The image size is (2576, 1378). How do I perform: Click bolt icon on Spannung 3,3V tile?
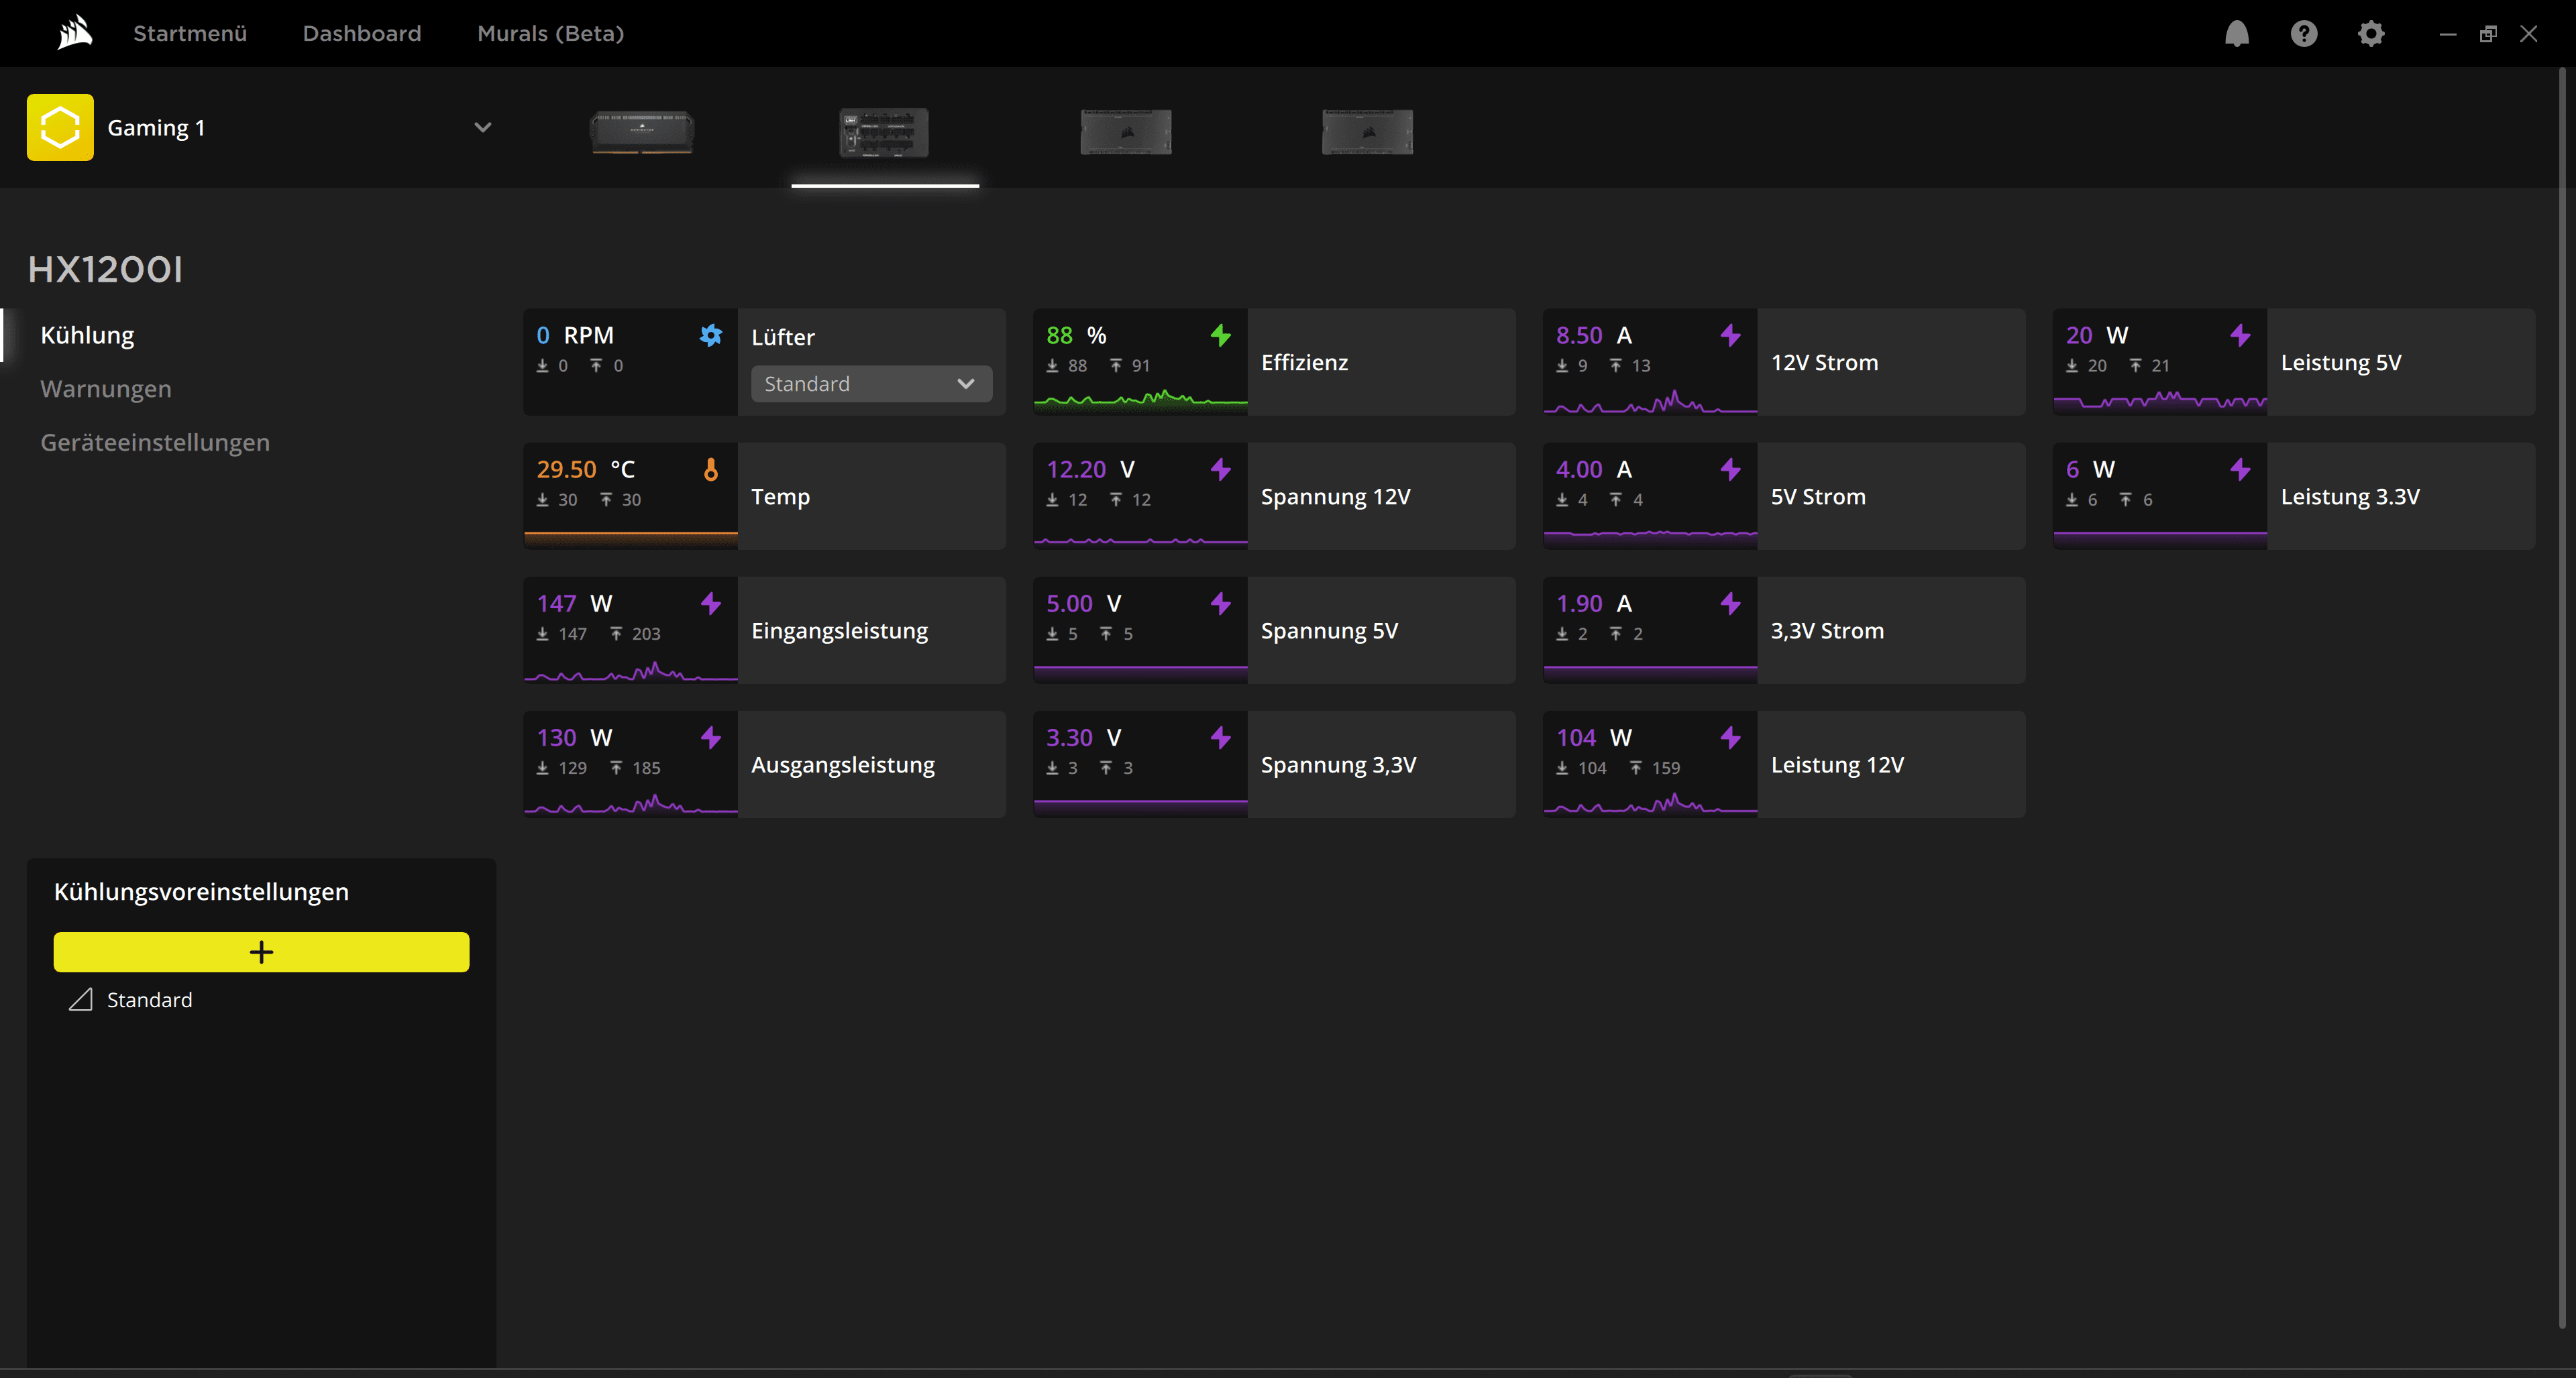click(1220, 736)
